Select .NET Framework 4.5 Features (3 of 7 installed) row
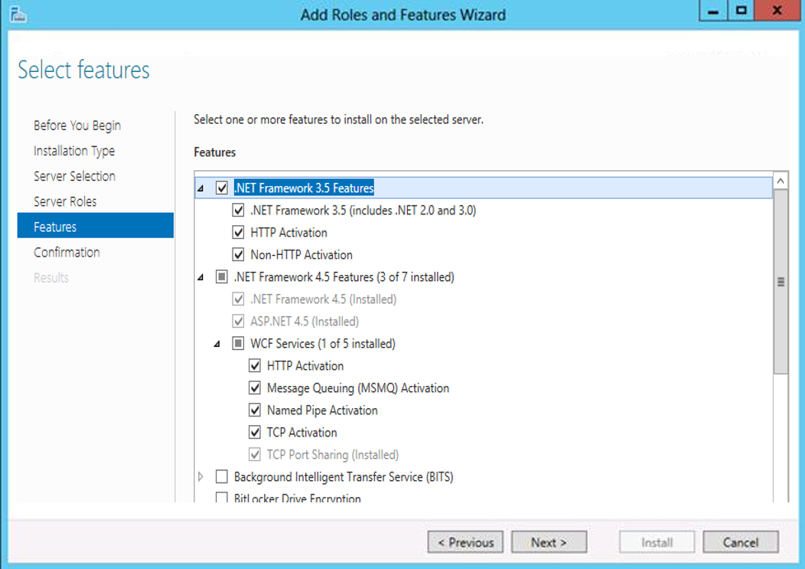 344,277
